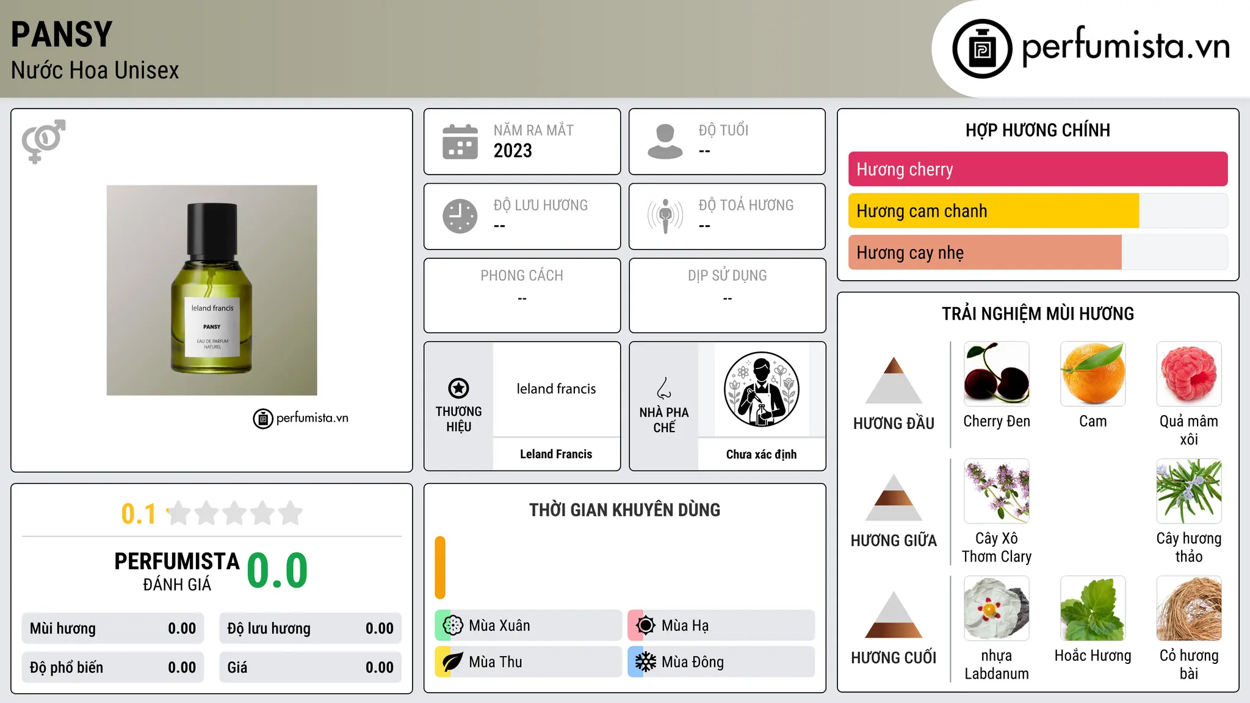This screenshot has height=703, width=1250.
Task: Click the perfumista.vn site name text
Action: pyautogui.click(x=1125, y=45)
